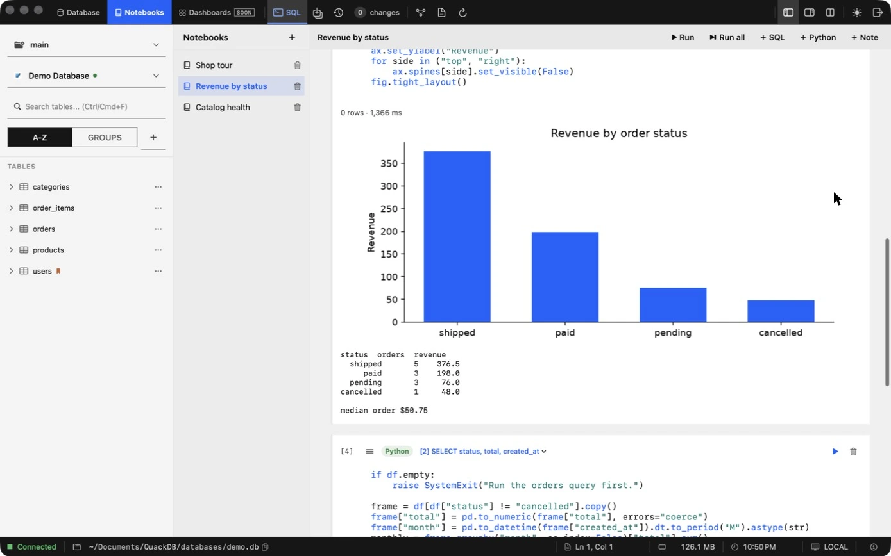Switch to the Database tab

[x=78, y=12]
